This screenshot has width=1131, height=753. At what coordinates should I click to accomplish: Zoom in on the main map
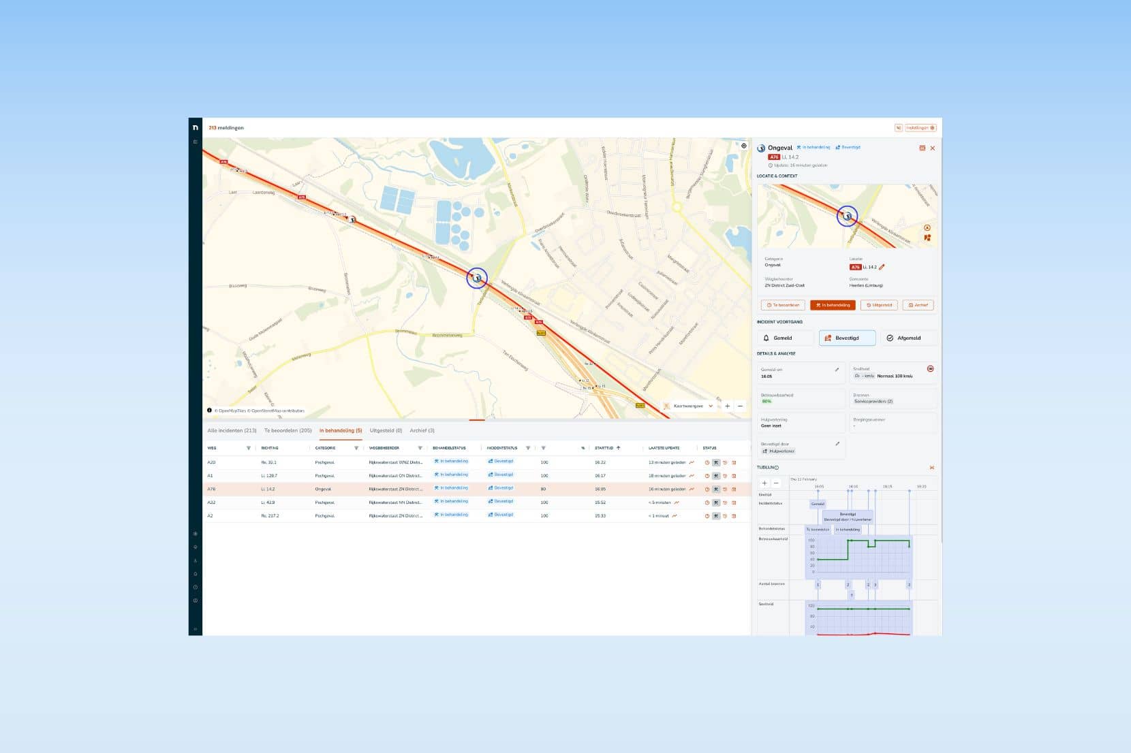pos(727,406)
